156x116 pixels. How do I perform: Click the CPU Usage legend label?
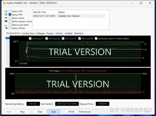coord(54,71)
